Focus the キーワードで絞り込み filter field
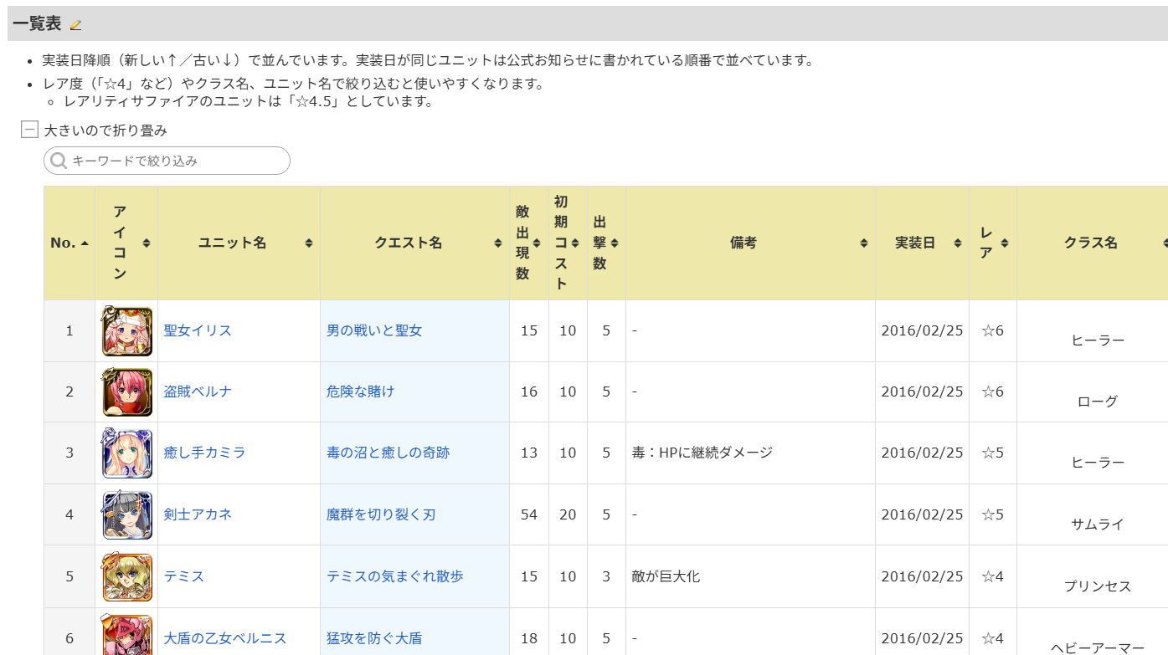Viewport: 1168px width, 655px height. coord(167,161)
